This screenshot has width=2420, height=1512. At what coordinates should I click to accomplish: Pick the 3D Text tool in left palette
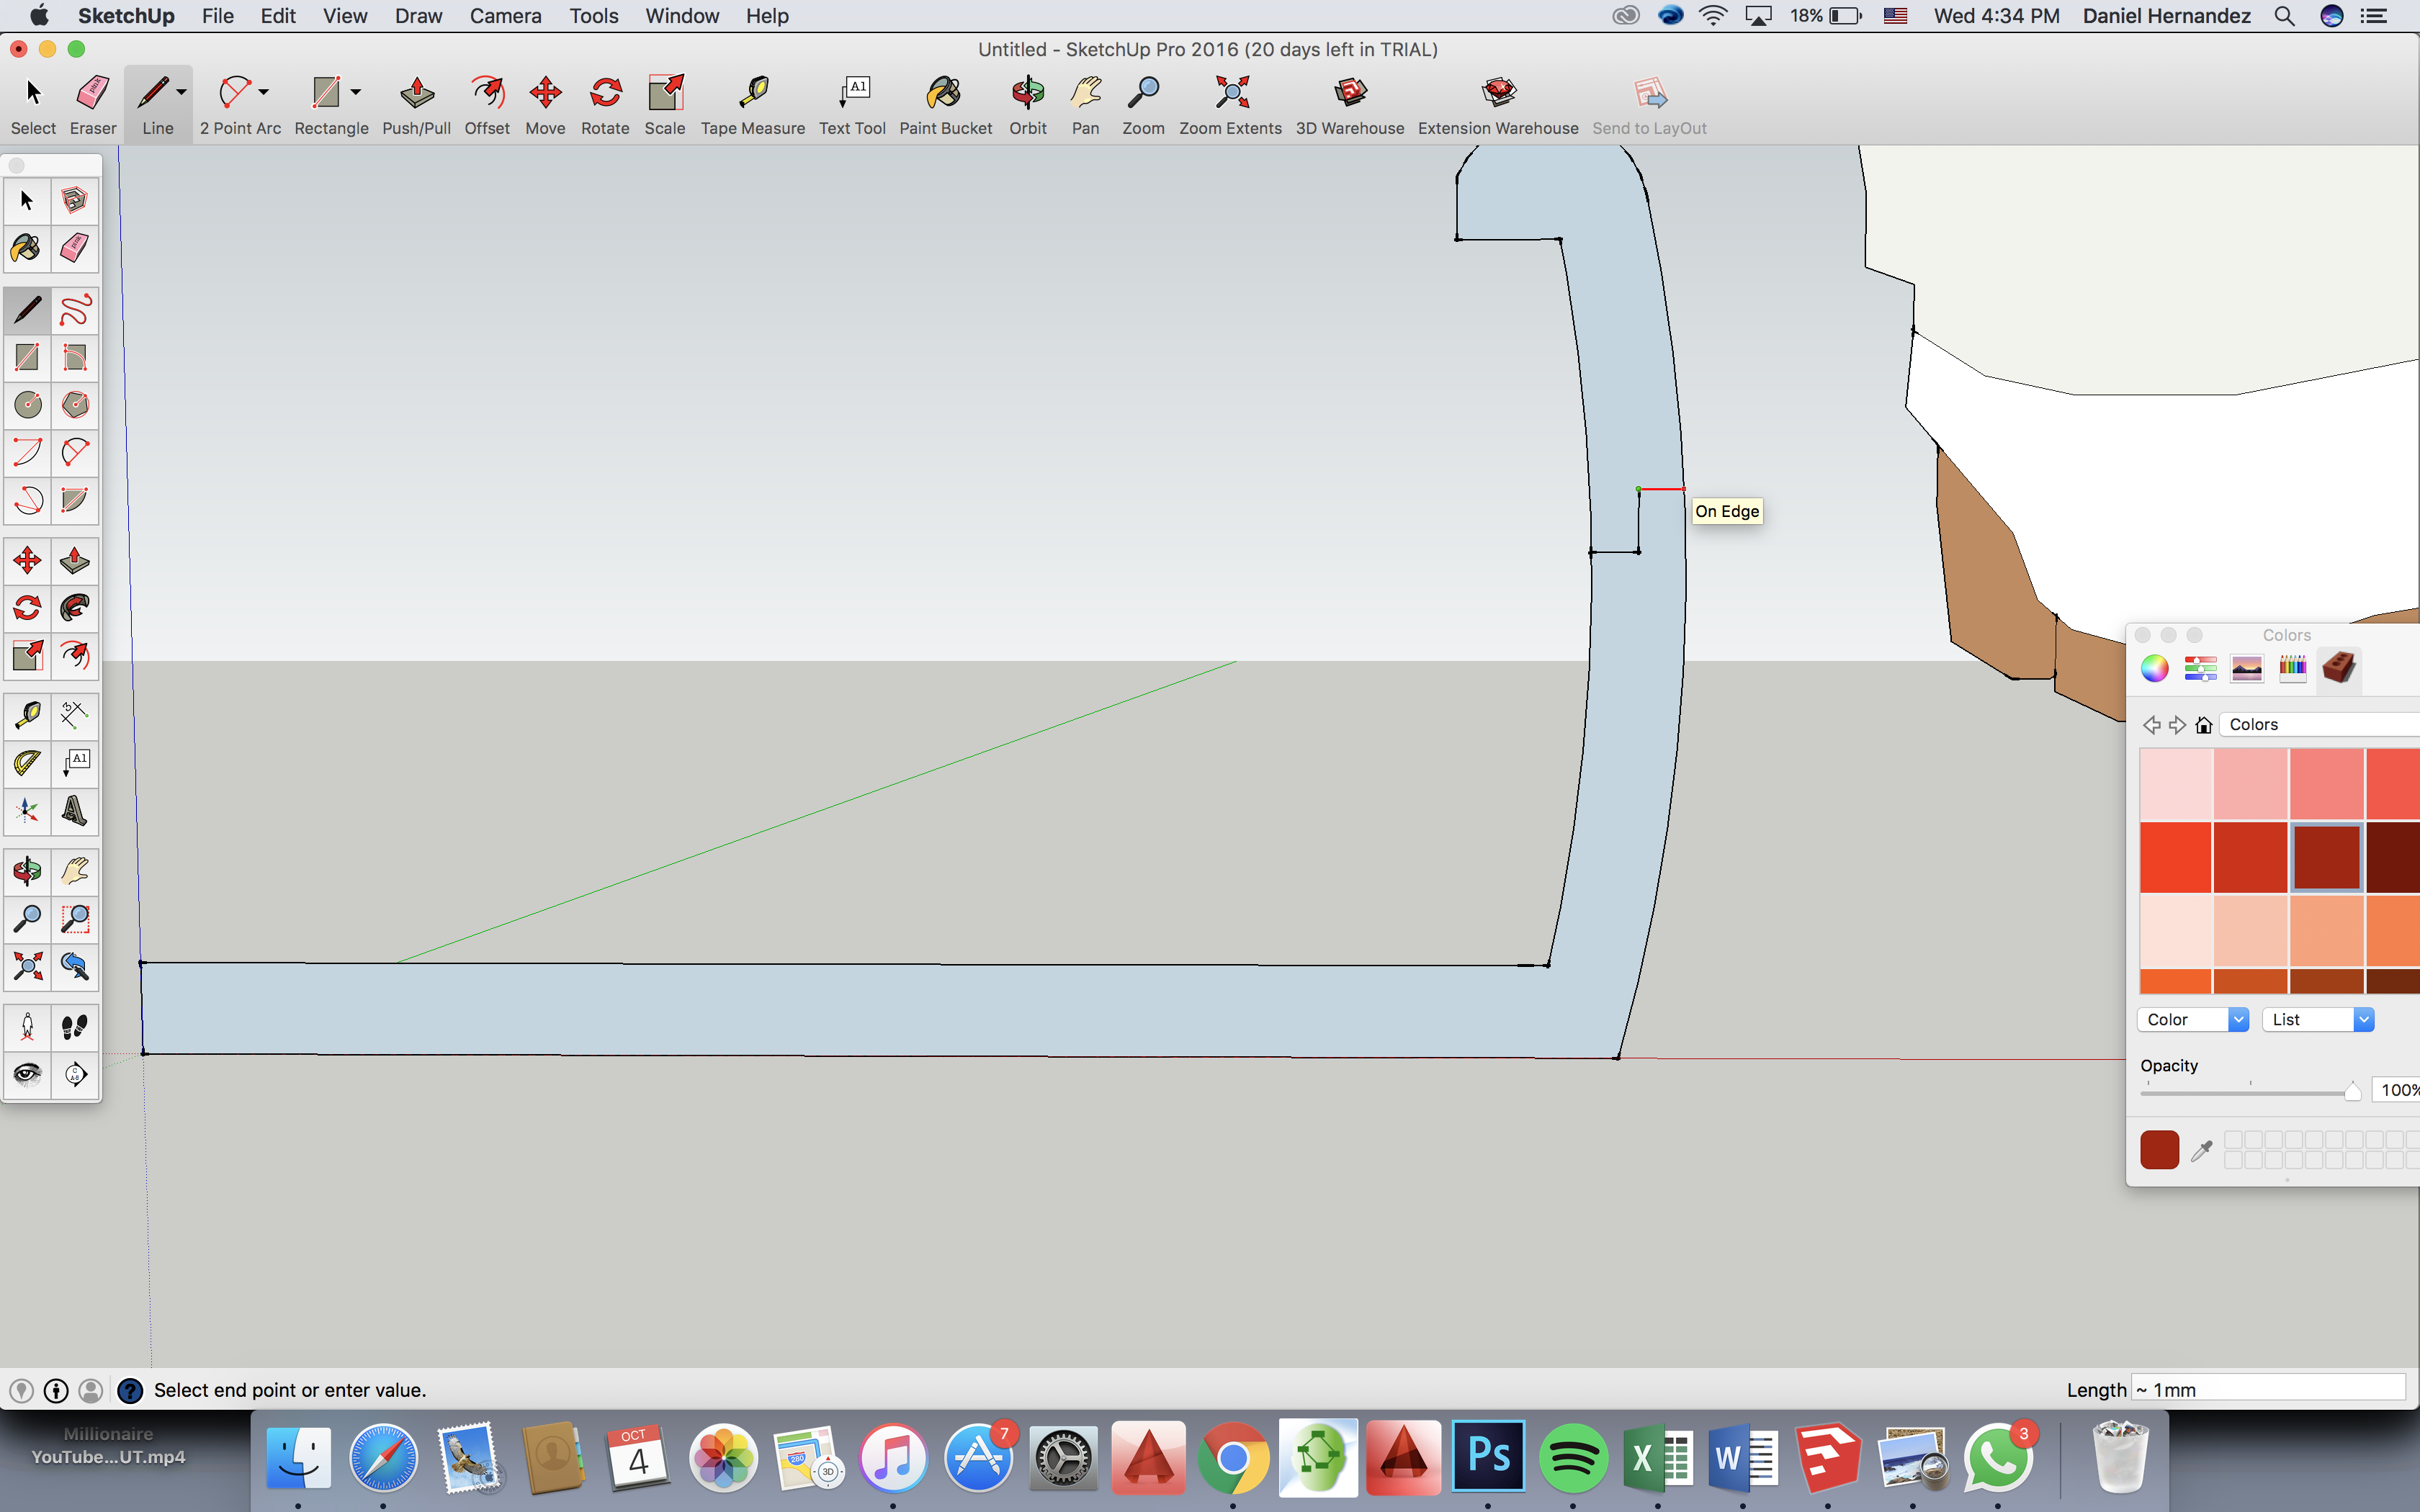pos(75,810)
